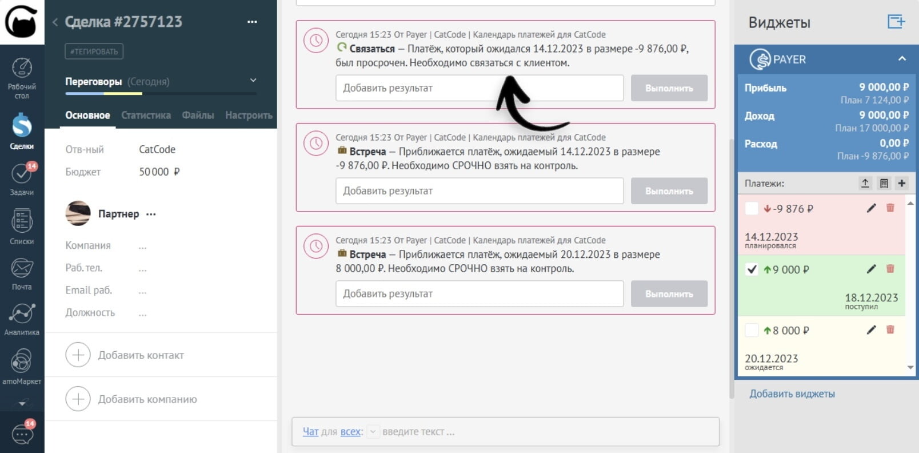Image resolution: width=919 pixels, height=453 pixels.
Task: Expand the Переговоры stage dropdown
Action: click(x=253, y=81)
